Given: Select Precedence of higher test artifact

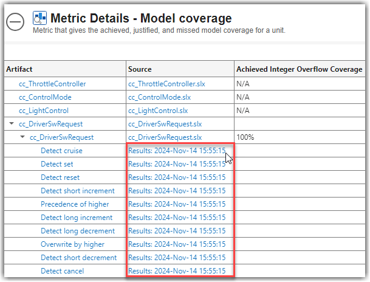Looking at the screenshot, I should click(75, 204).
